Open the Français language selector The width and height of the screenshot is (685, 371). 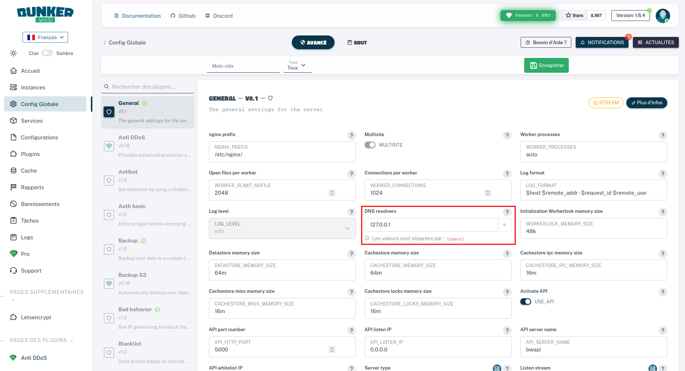(x=45, y=37)
